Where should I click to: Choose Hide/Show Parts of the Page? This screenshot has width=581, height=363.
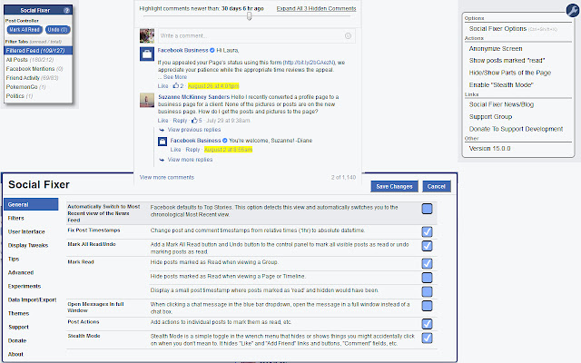click(x=510, y=73)
